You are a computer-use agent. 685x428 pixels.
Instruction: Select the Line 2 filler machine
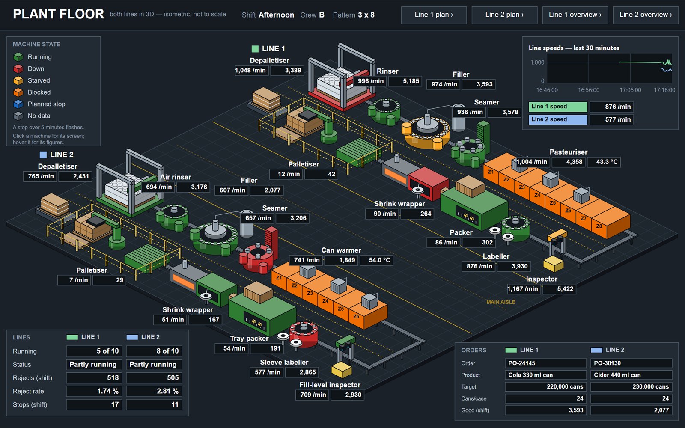click(x=214, y=238)
